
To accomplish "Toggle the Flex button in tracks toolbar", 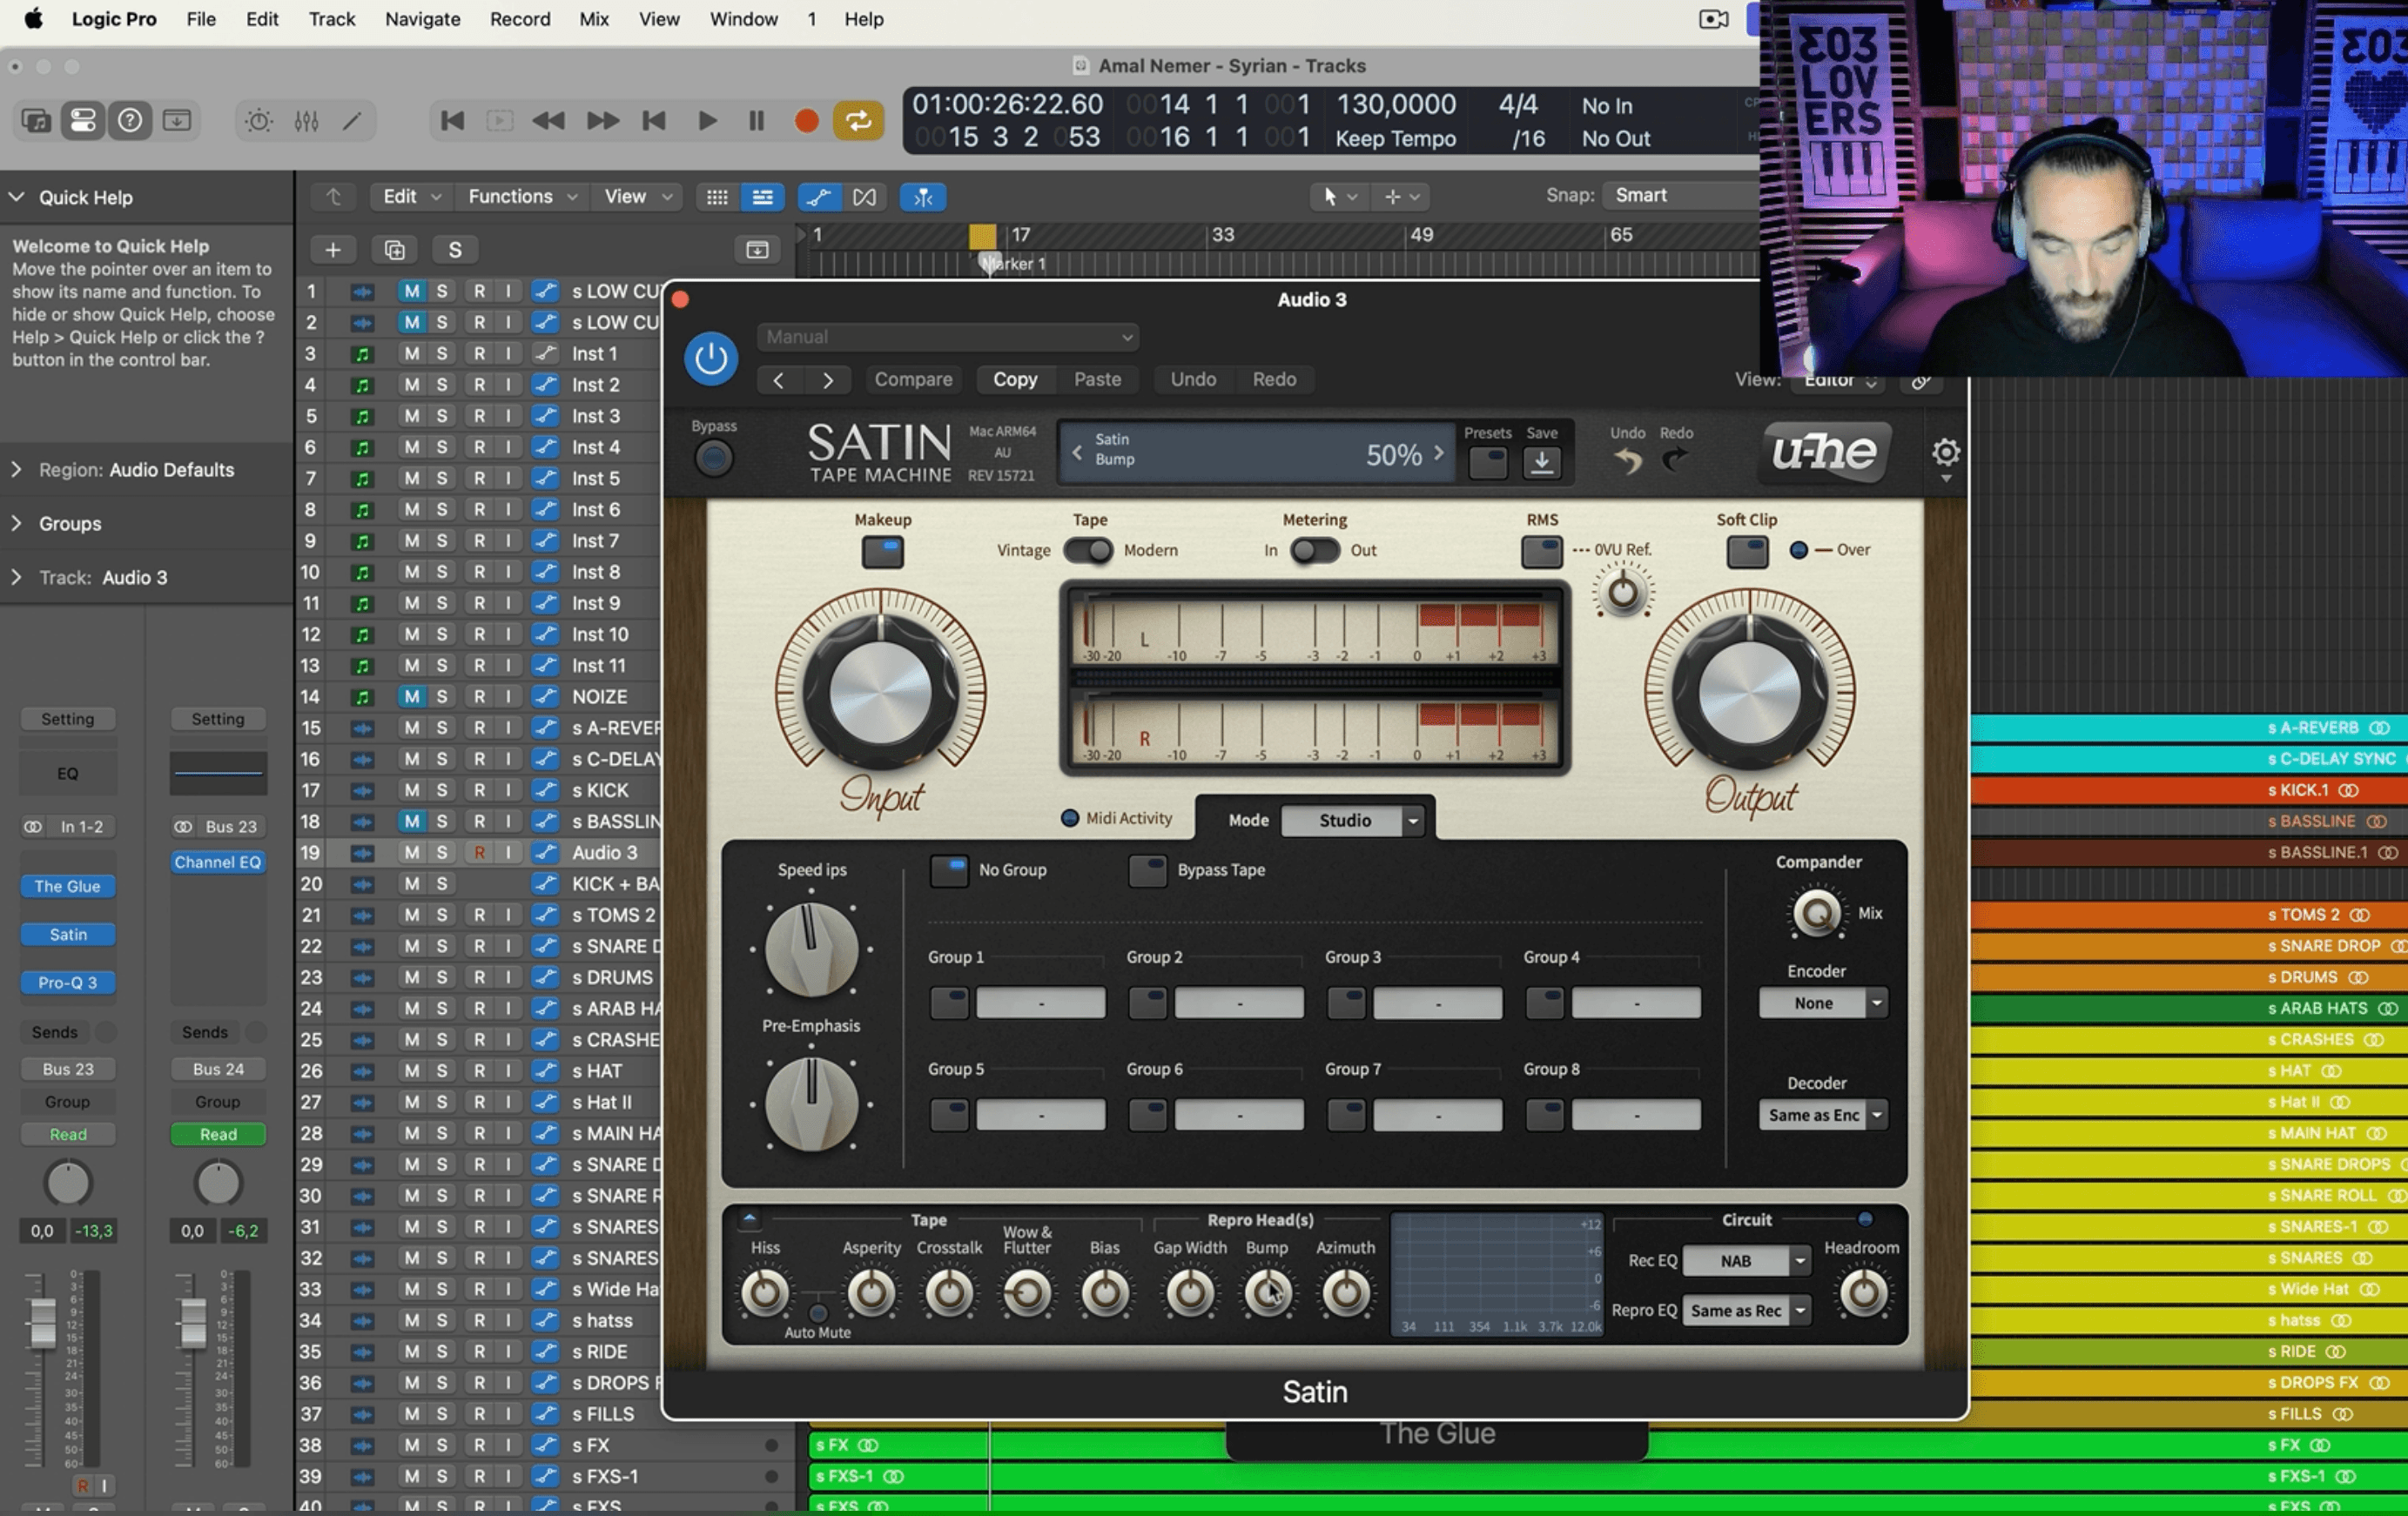I will coord(864,197).
